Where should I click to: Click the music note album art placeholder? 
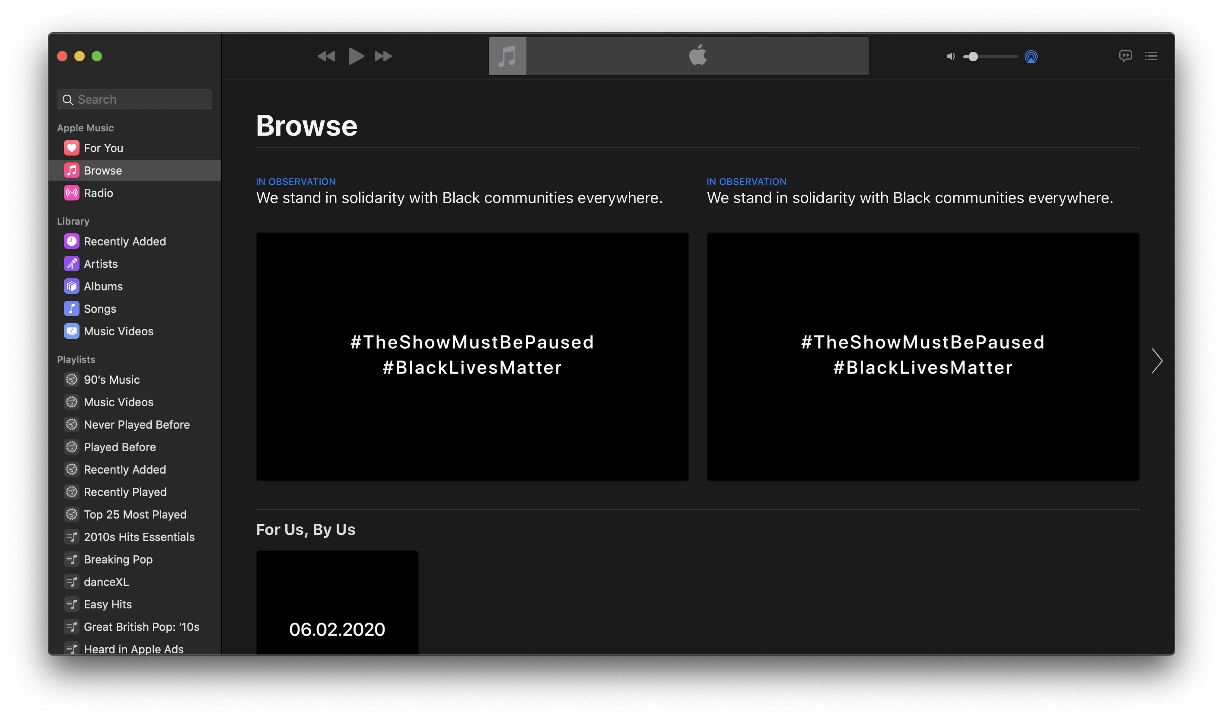[x=507, y=56]
